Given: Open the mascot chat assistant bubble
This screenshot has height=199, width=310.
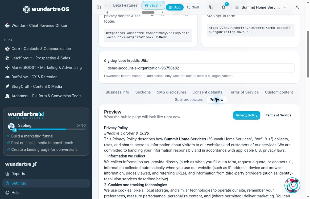Looking at the screenshot, I should (292, 185).
